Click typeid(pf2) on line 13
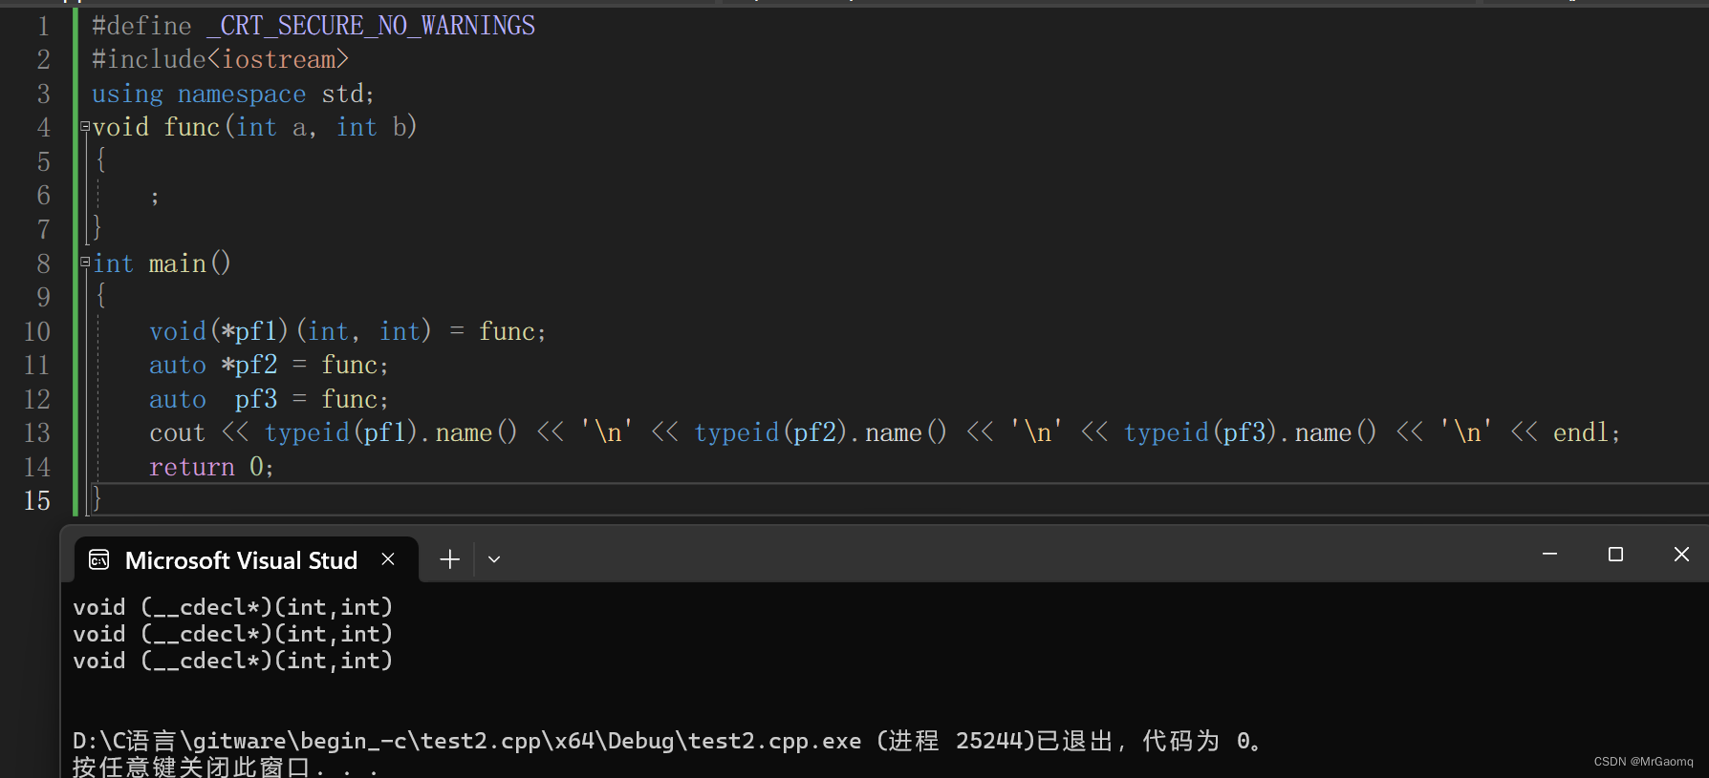 click(x=771, y=432)
